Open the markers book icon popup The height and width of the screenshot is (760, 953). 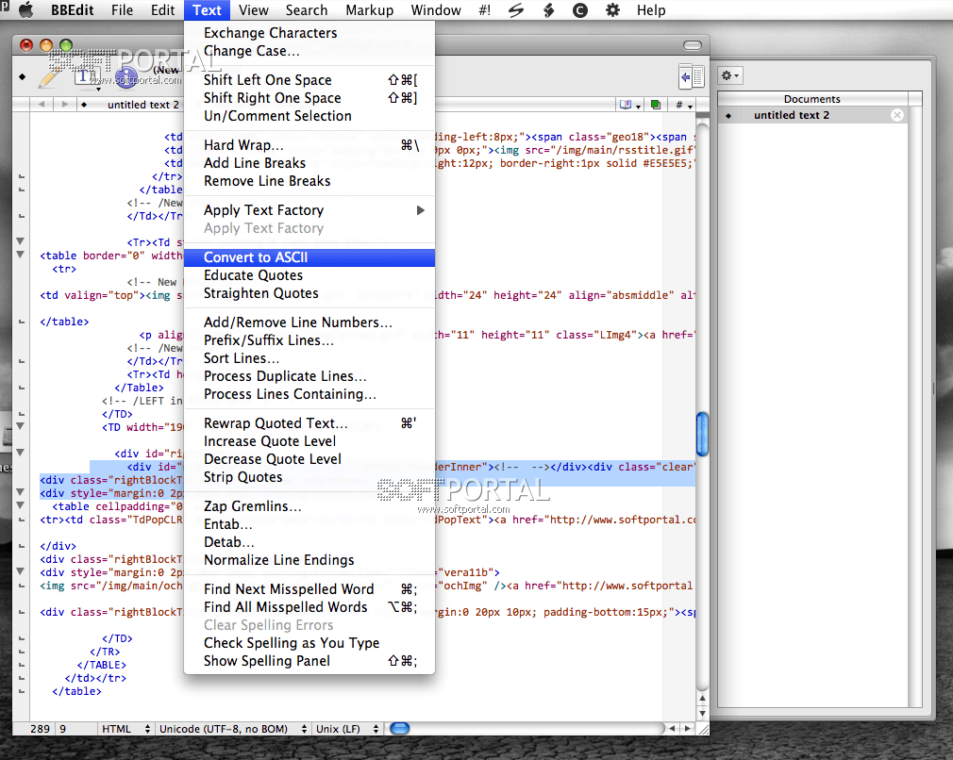(627, 105)
